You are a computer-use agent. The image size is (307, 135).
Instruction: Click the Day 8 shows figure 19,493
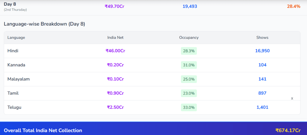tap(190, 6)
